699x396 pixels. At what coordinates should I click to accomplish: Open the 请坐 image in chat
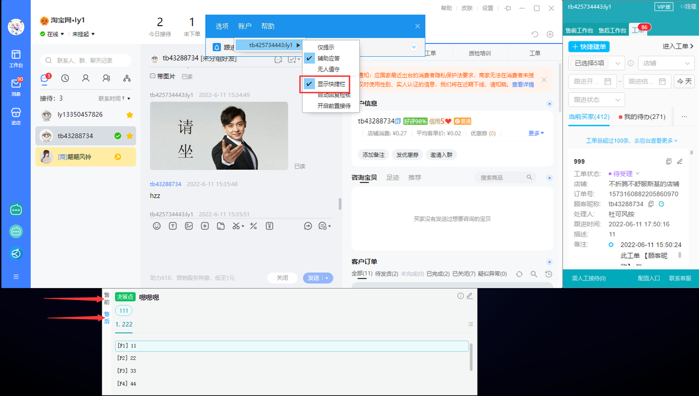219,136
